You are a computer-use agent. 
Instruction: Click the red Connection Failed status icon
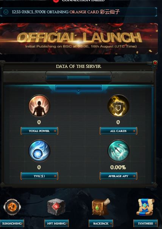pos(56,1)
